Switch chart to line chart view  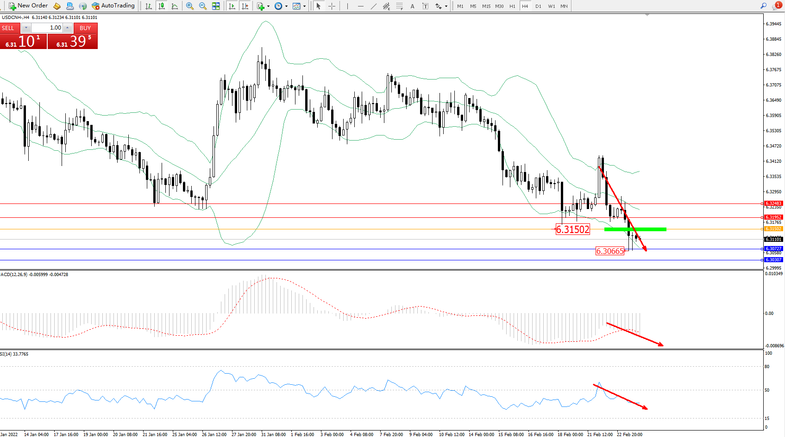pos(175,6)
